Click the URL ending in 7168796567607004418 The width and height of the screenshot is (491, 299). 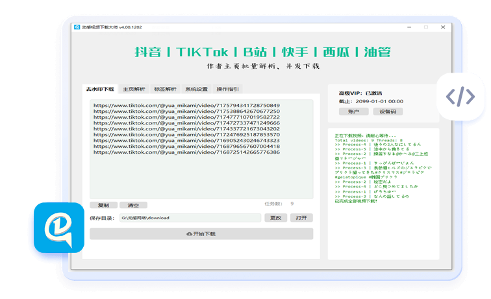click(186, 146)
